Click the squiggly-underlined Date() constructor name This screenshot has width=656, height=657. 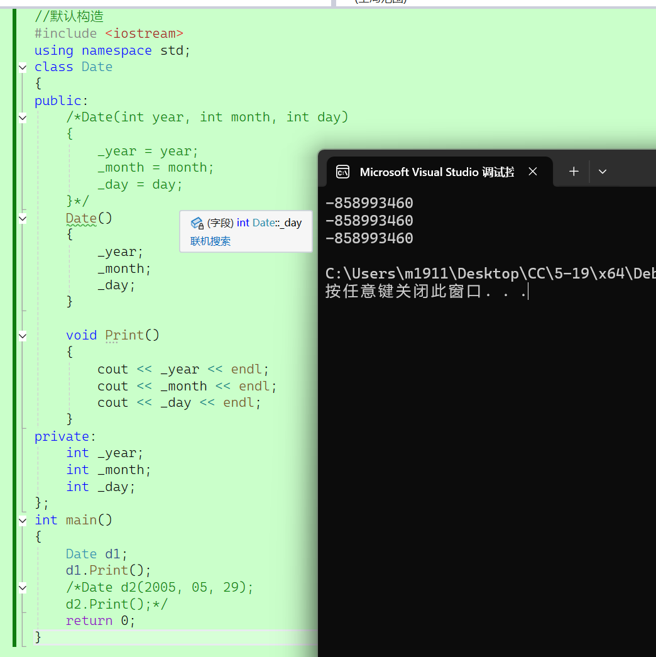(x=81, y=218)
